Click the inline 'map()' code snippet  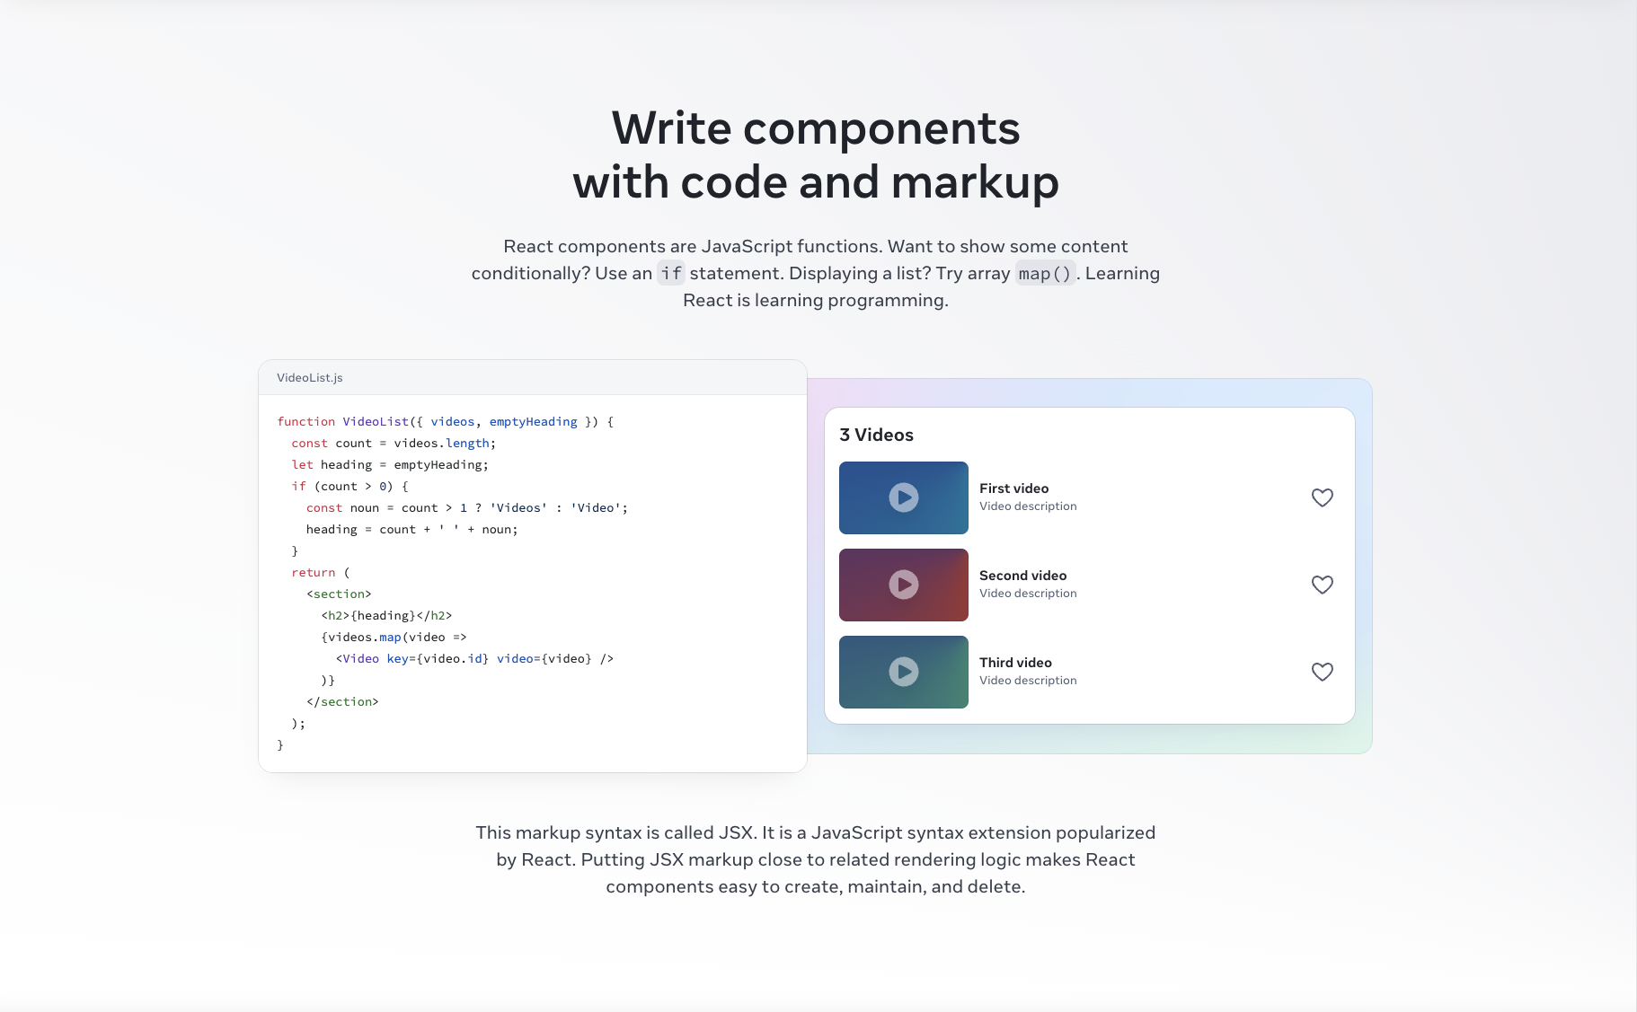1045,273
